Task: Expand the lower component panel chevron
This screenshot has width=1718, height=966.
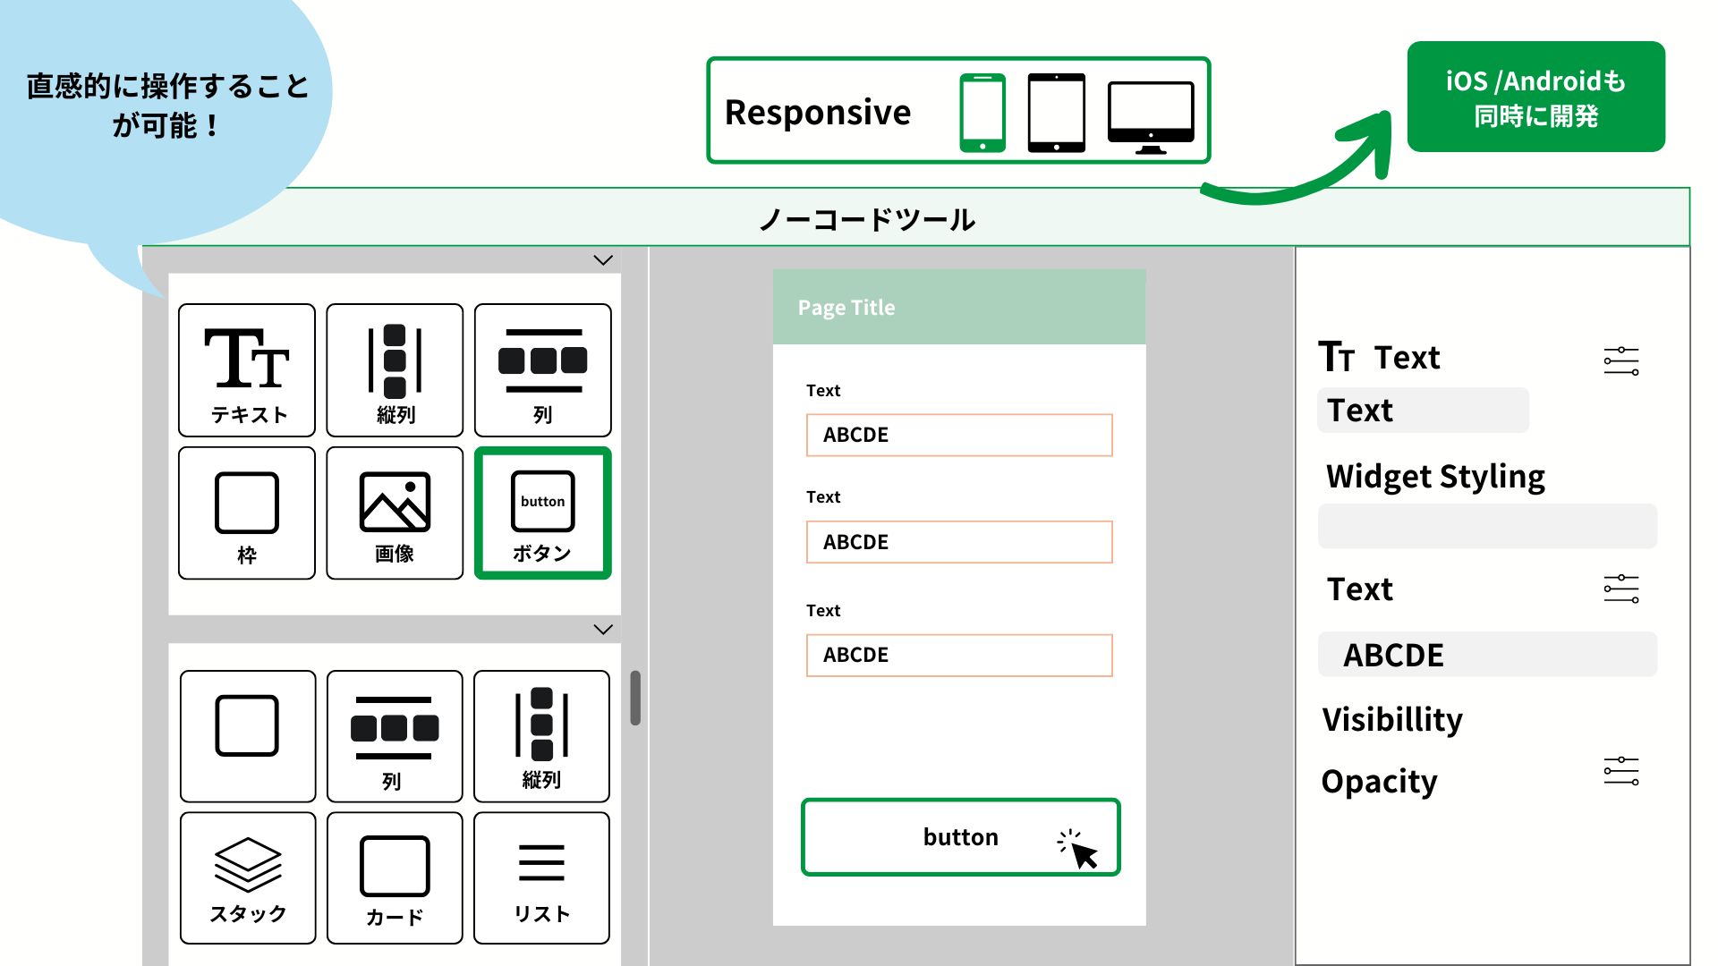Action: [603, 630]
